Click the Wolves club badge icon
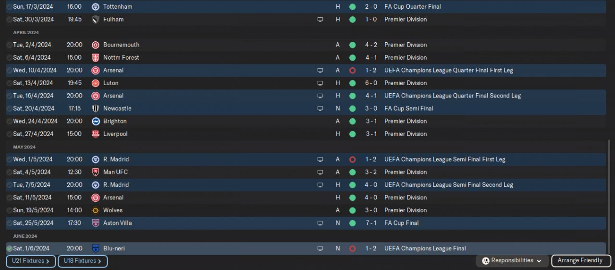Viewport: 615px width, 270px height. pos(96,210)
